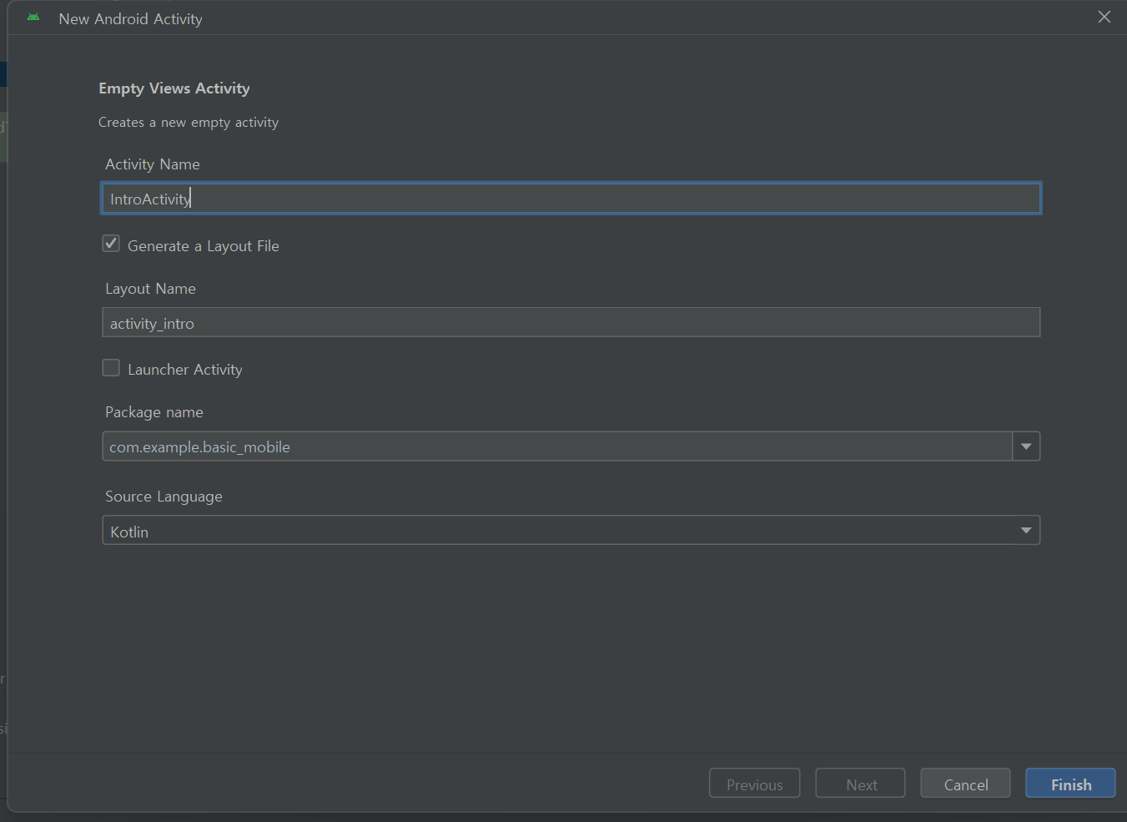
Task: Click the Source Language label
Action: 164,497
